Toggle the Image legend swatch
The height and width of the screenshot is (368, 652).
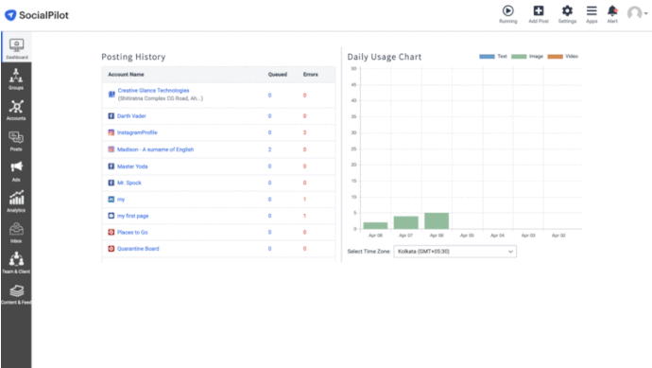pos(519,56)
